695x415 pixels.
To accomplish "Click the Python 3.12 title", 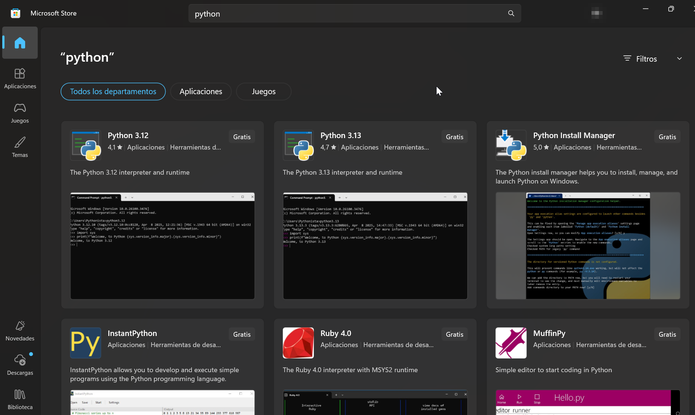I will pos(128,136).
